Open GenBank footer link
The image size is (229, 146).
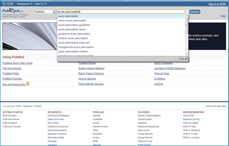pos(142,123)
